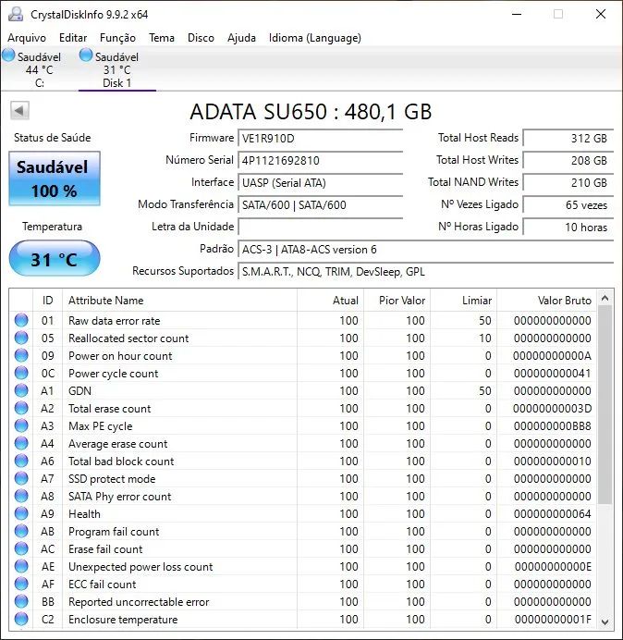
Task: Click the attribute list vertical scrollbar thumb
Action: click(605, 405)
